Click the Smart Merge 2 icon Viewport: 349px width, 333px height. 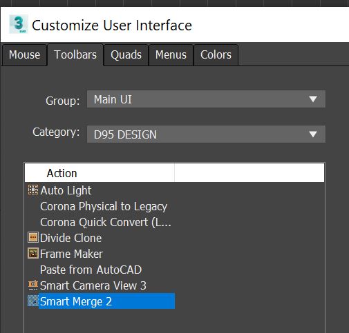[x=33, y=301]
